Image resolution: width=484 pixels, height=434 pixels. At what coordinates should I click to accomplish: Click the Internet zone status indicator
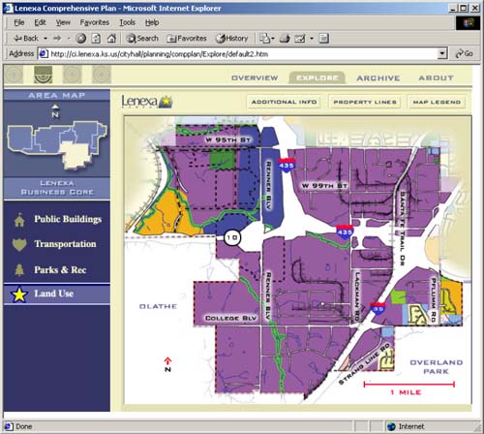point(406,426)
